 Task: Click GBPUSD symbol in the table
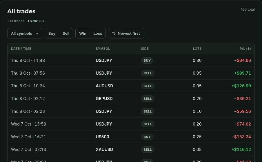(104, 99)
